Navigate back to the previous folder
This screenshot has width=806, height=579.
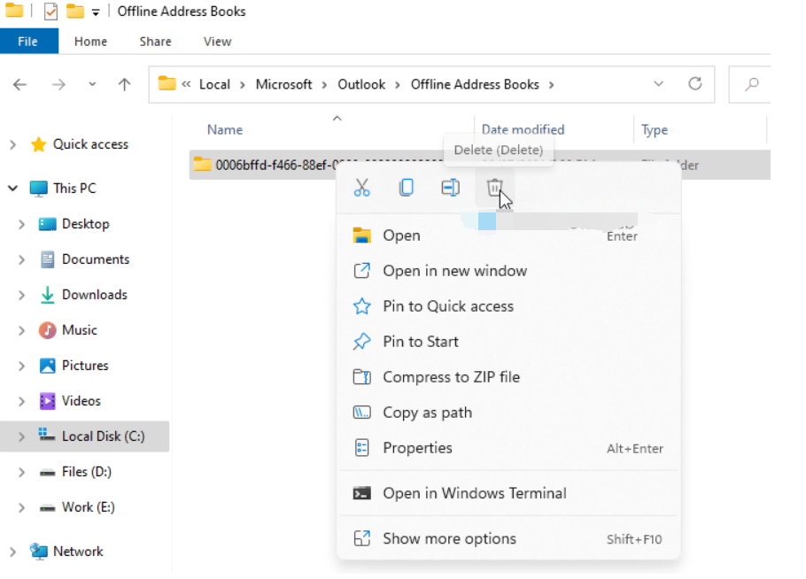[x=19, y=84]
